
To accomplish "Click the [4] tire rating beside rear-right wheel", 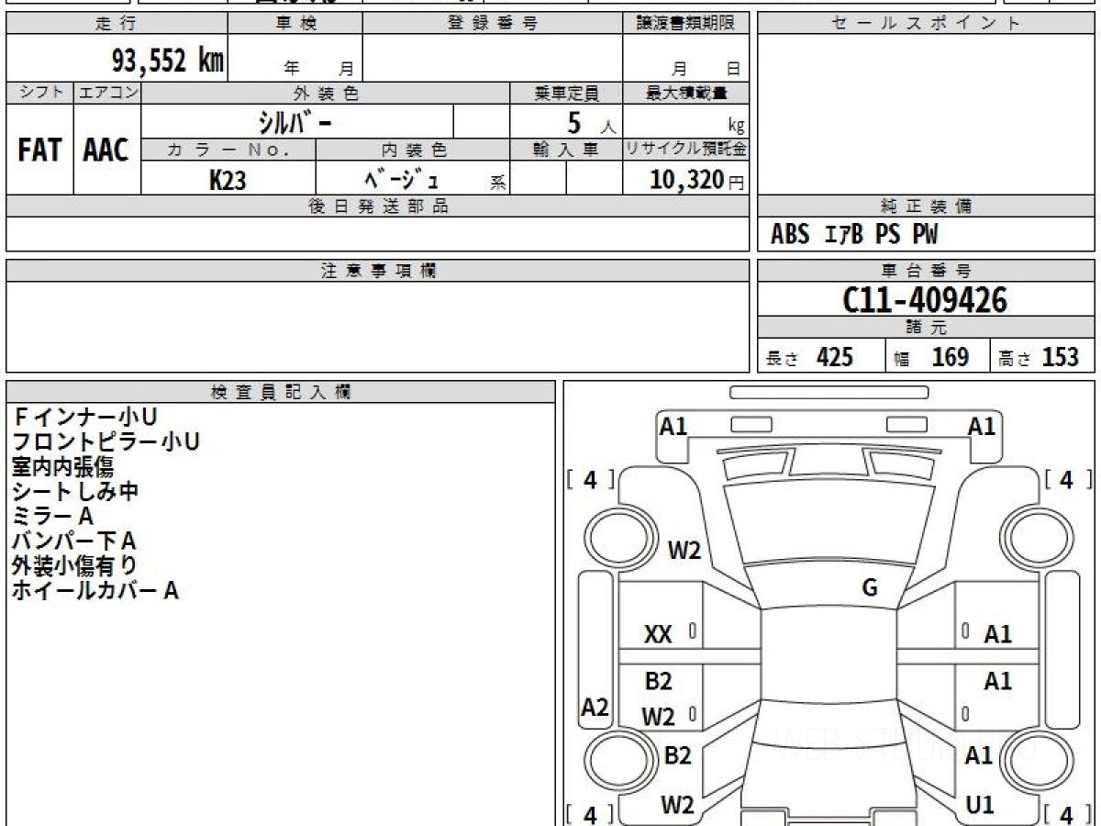I will coord(1067,813).
